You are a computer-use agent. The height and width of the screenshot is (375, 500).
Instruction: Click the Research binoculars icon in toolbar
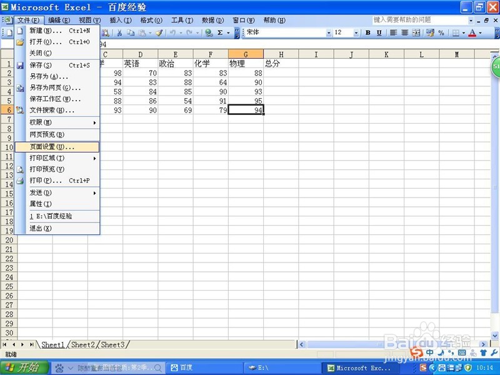click(105, 32)
